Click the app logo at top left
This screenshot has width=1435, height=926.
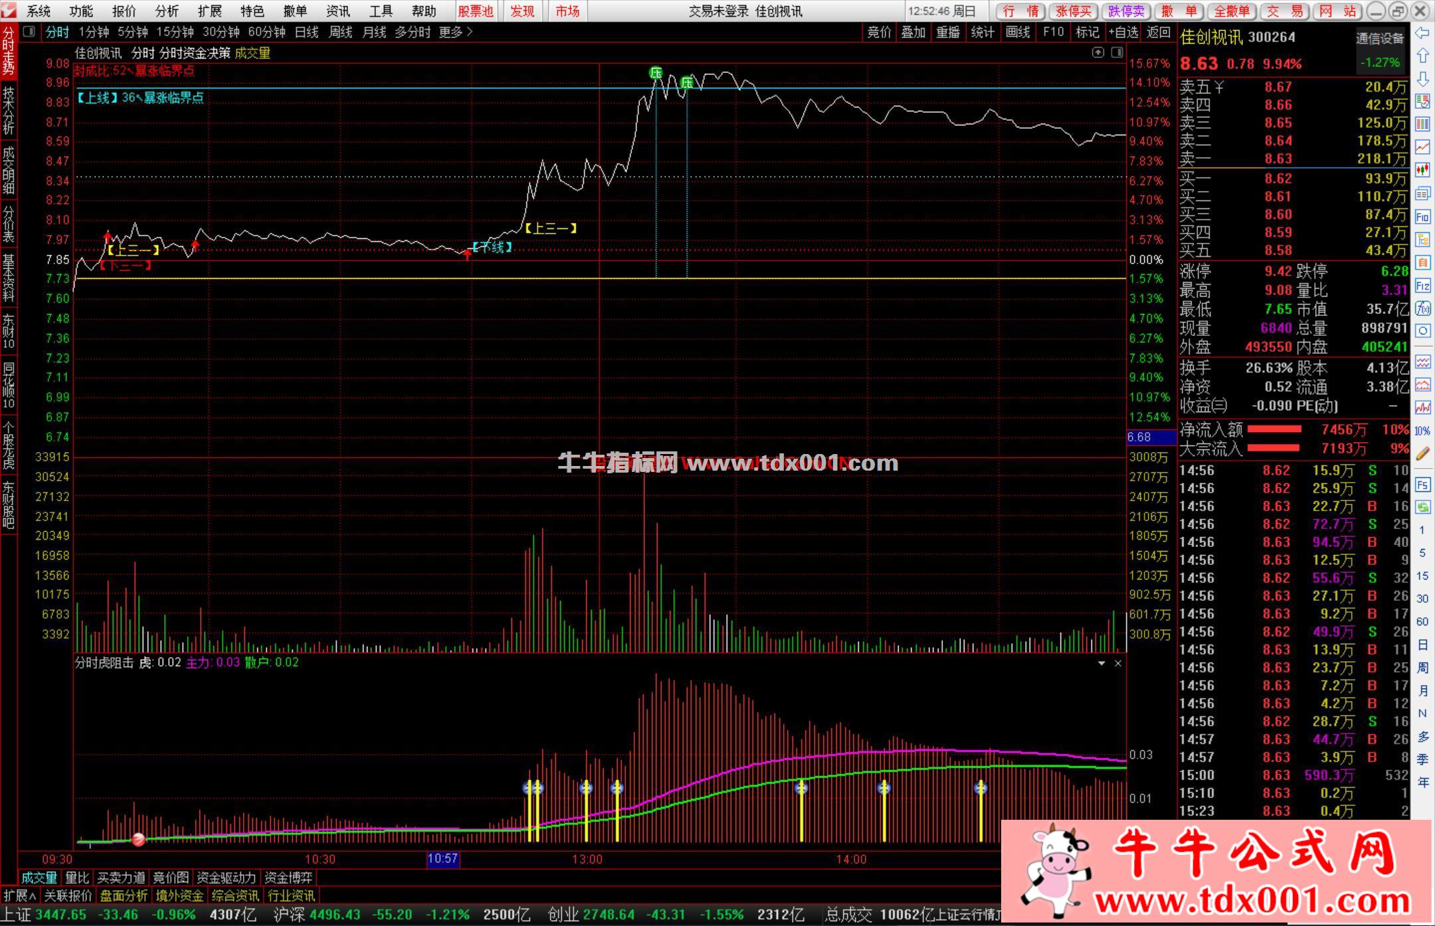tap(9, 11)
